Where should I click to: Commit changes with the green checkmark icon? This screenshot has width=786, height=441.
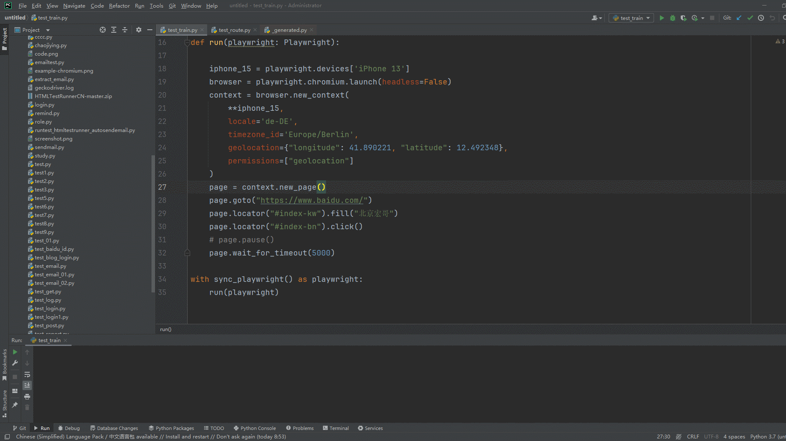(x=750, y=18)
